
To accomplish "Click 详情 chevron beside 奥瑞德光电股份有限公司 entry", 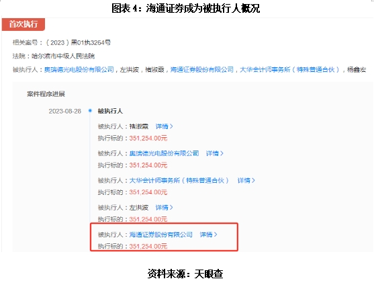I will coord(215,153).
